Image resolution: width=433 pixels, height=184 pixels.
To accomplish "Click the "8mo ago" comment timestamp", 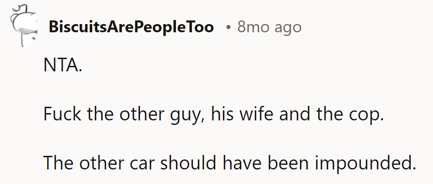I will (269, 27).
